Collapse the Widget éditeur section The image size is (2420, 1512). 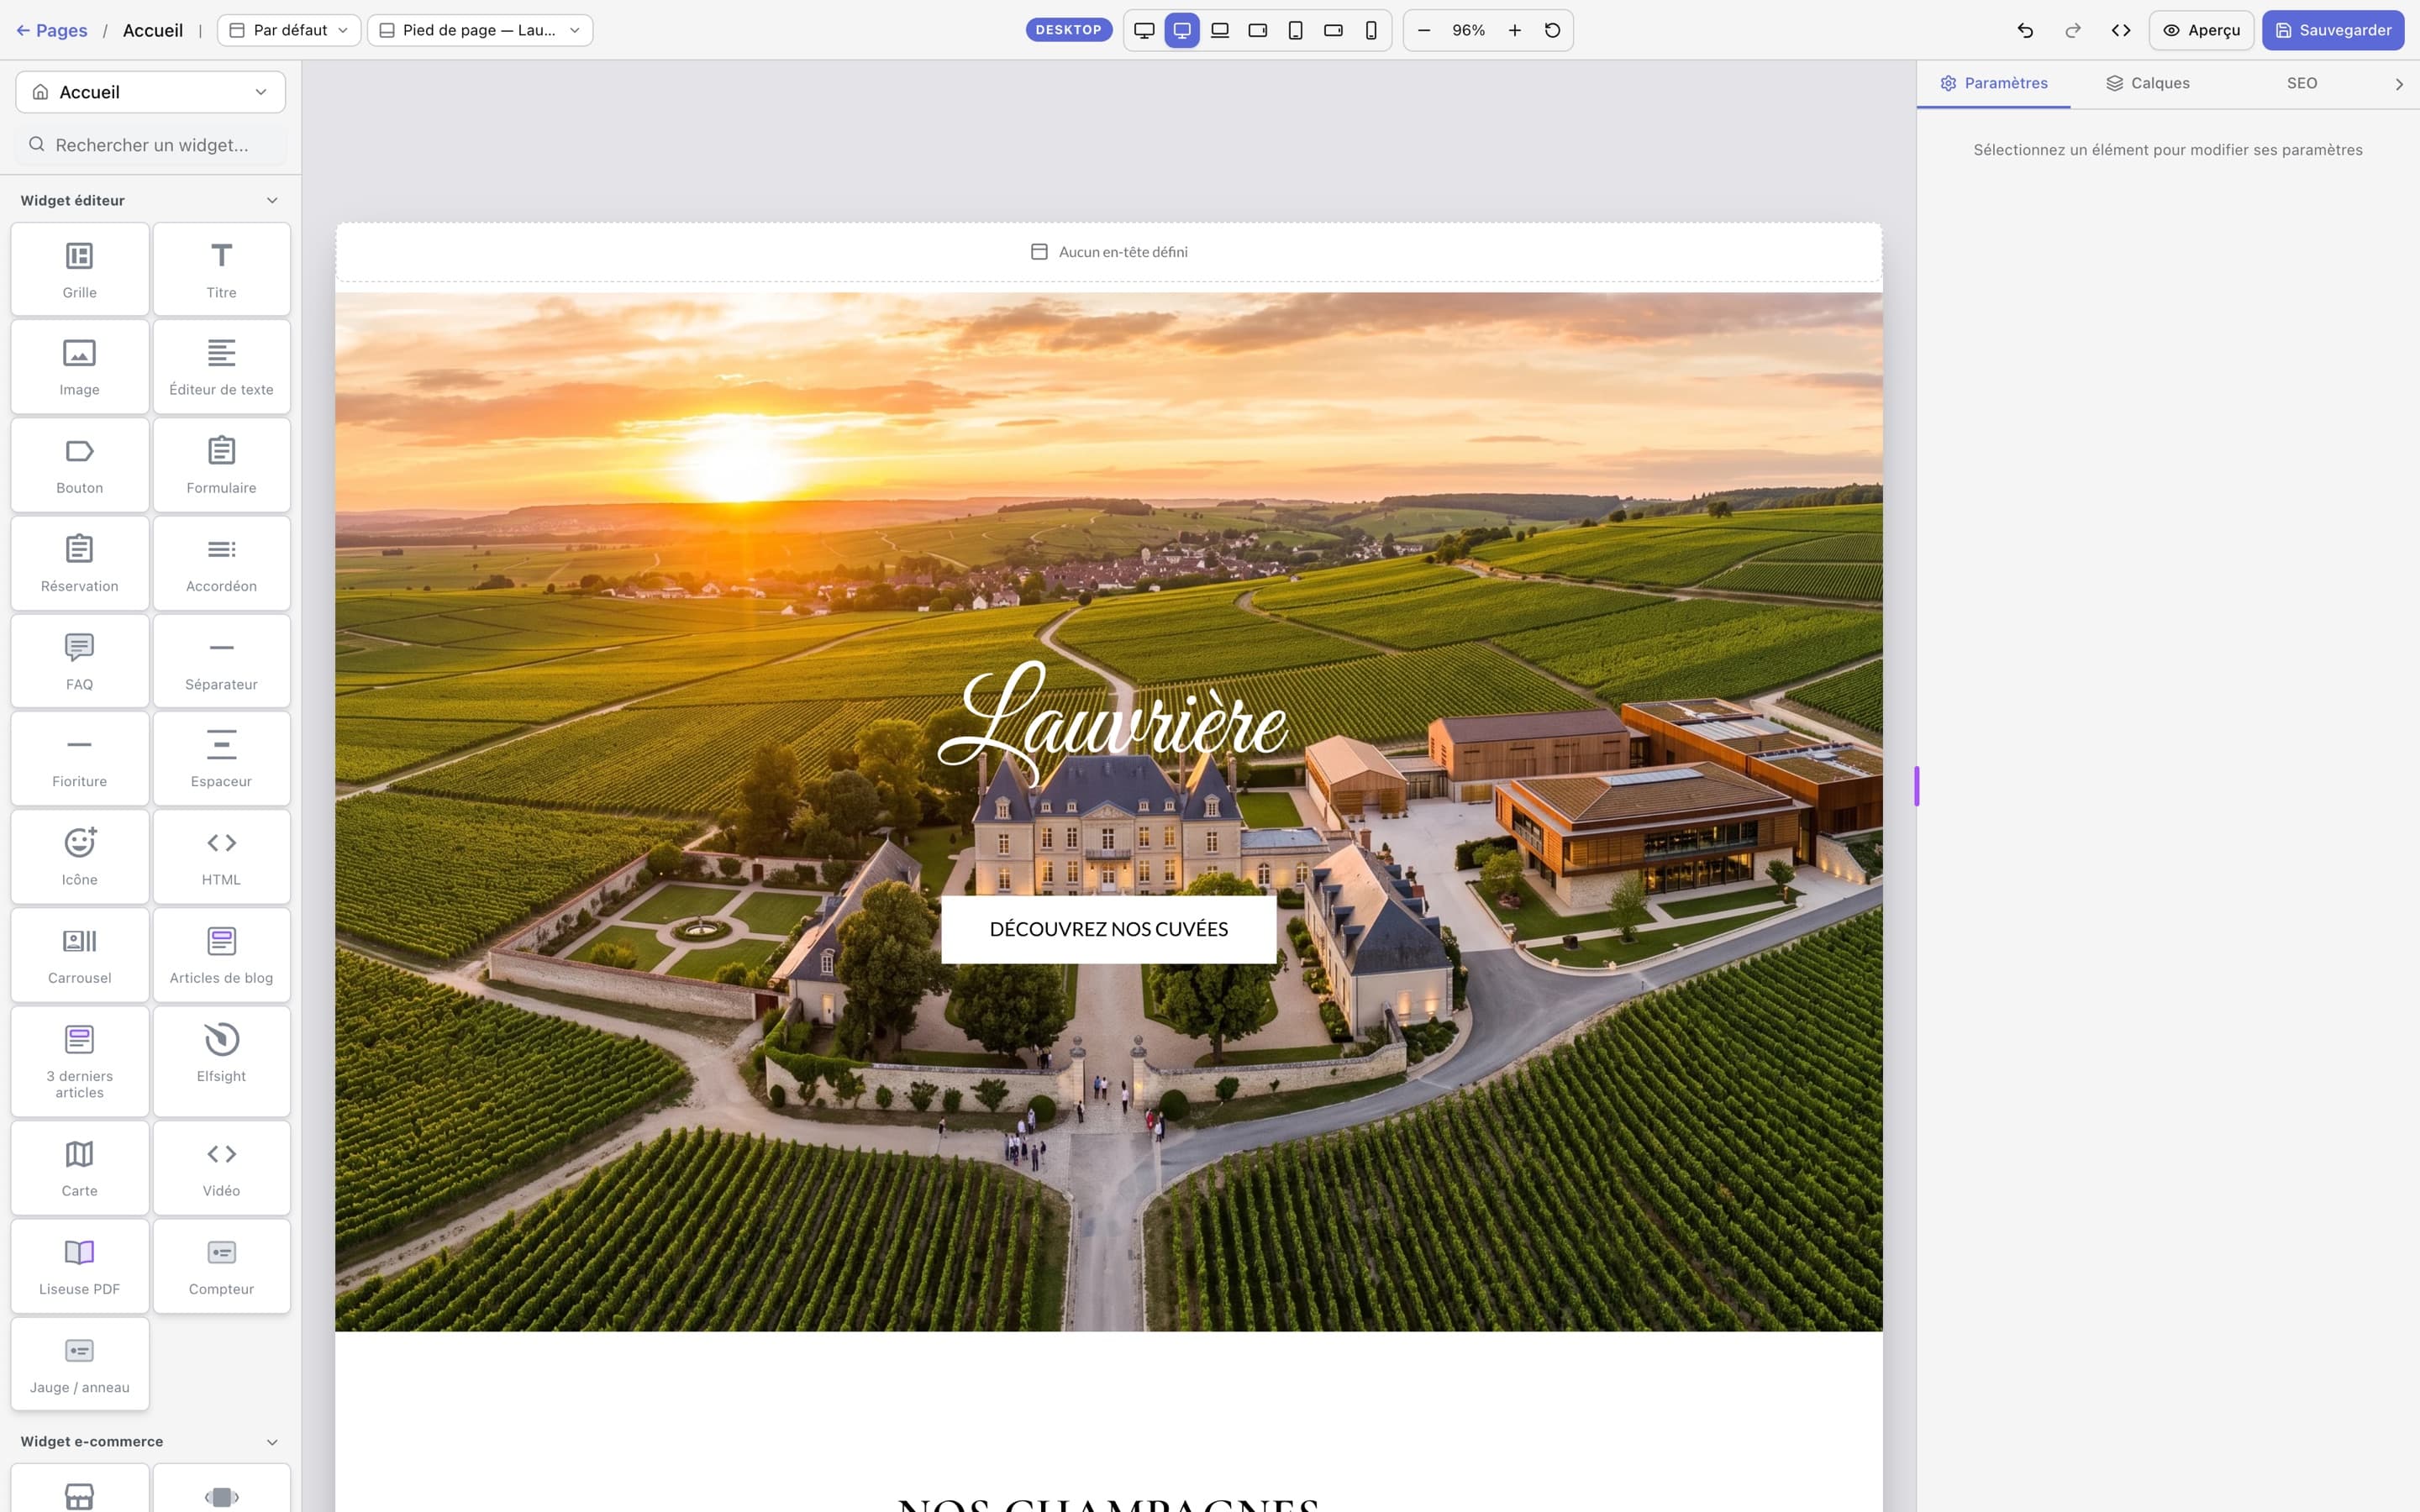(272, 201)
